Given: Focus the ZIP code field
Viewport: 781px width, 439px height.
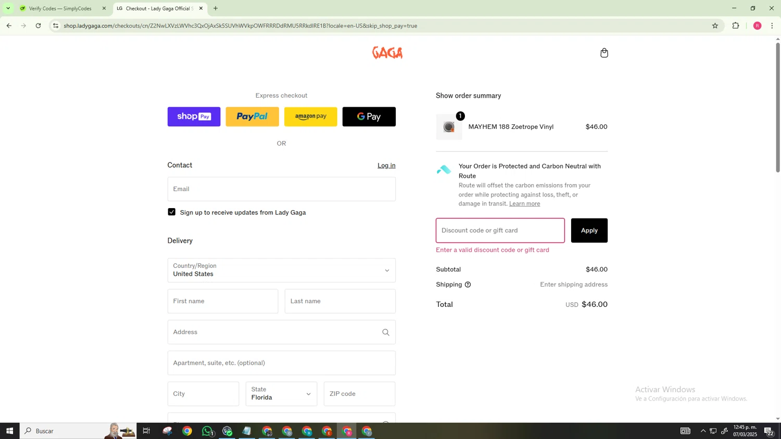Looking at the screenshot, I should [359, 394].
